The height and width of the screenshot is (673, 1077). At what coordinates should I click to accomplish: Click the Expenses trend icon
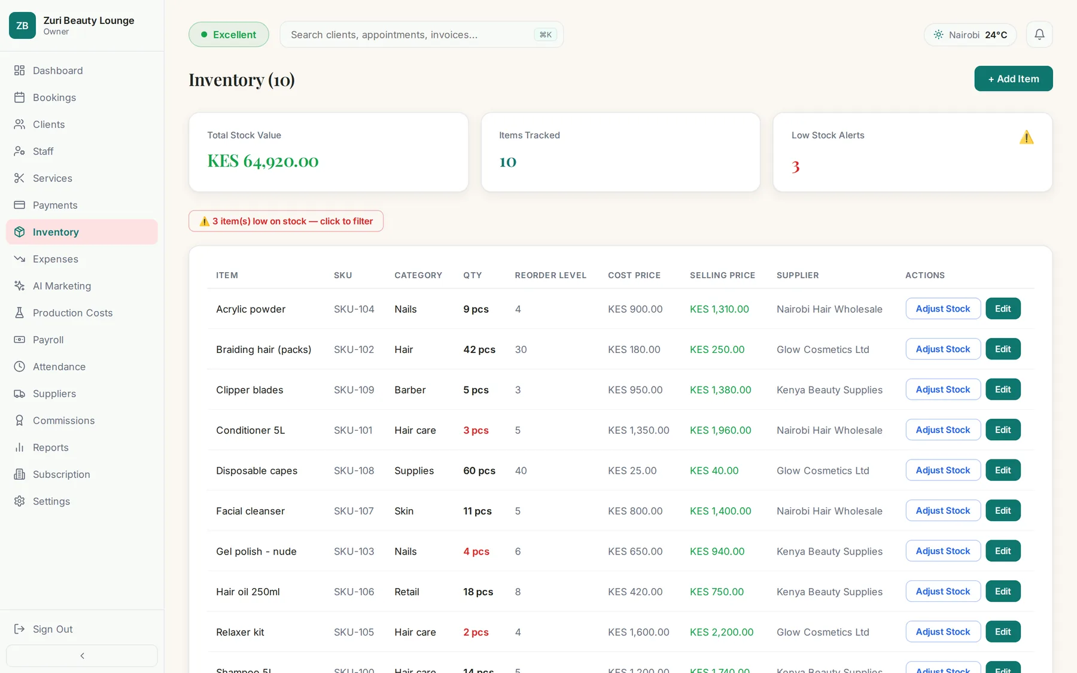(20, 259)
